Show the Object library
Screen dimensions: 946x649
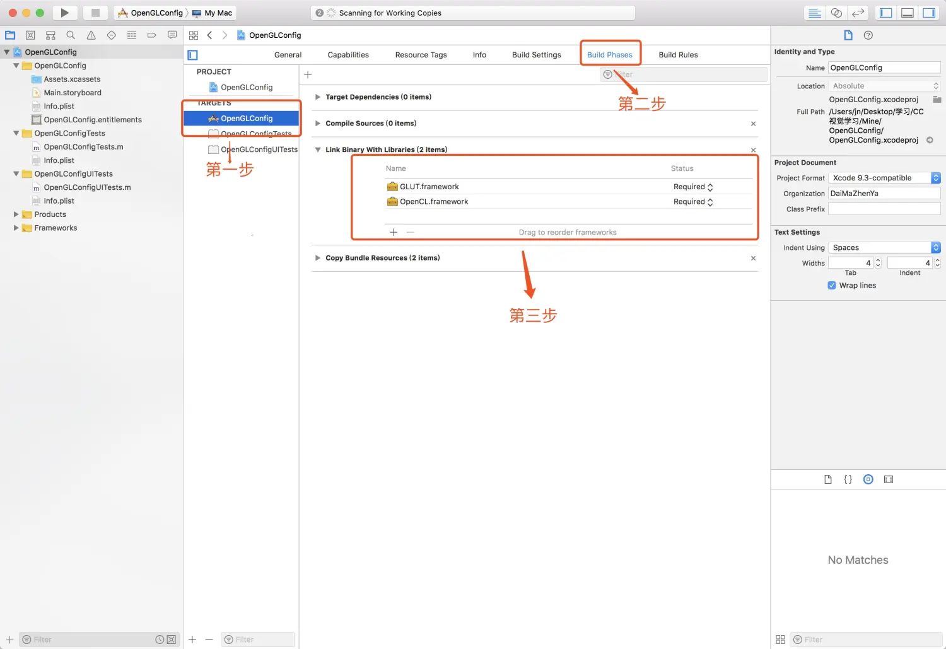coord(868,479)
